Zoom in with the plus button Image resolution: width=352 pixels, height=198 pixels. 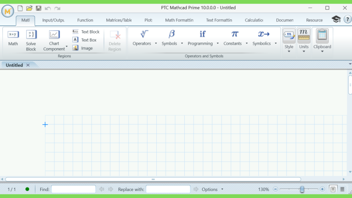322,189
